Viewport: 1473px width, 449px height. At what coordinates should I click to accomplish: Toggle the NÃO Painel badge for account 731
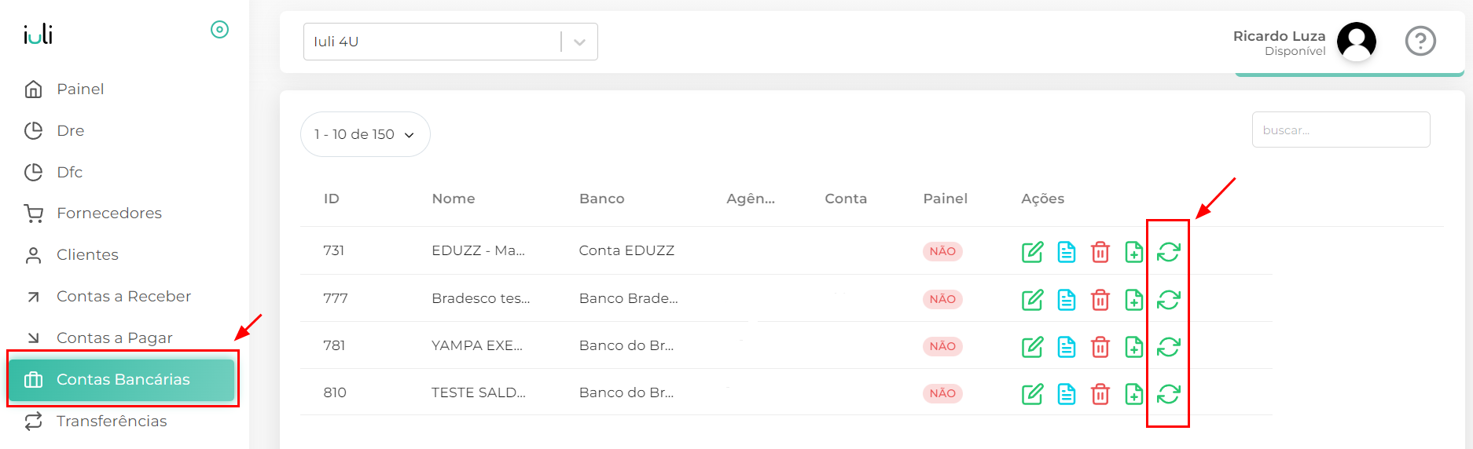[942, 251]
